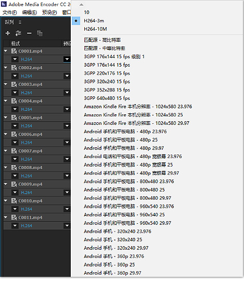Viewport: 244px width, 281px height.
Task: Click the Adobe Media Encoder app icon
Action: (4, 4)
